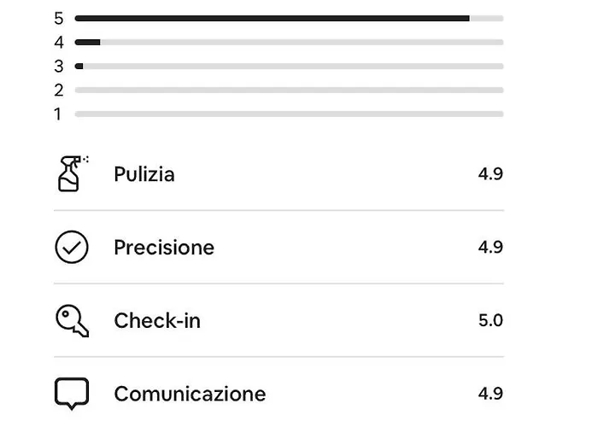Click the Precisione category label
598x427 pixels.
(x=164, y=248)
